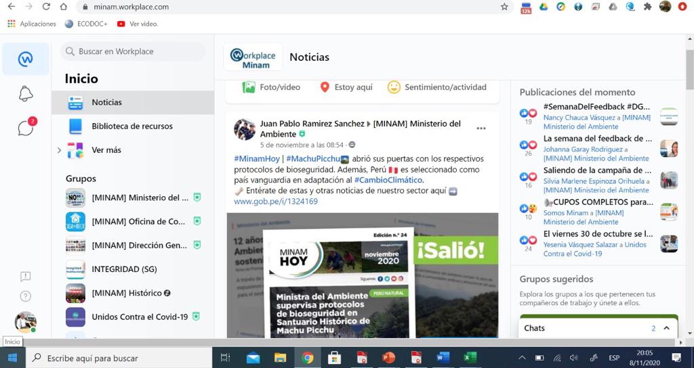The width and height of the screenshot is (694, 368).
Task: Open the #MinamHoy hashtag
Action: point(257,158)
